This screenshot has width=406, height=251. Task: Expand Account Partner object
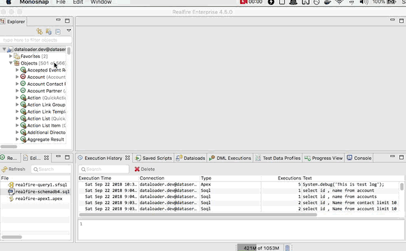(17, 90)
